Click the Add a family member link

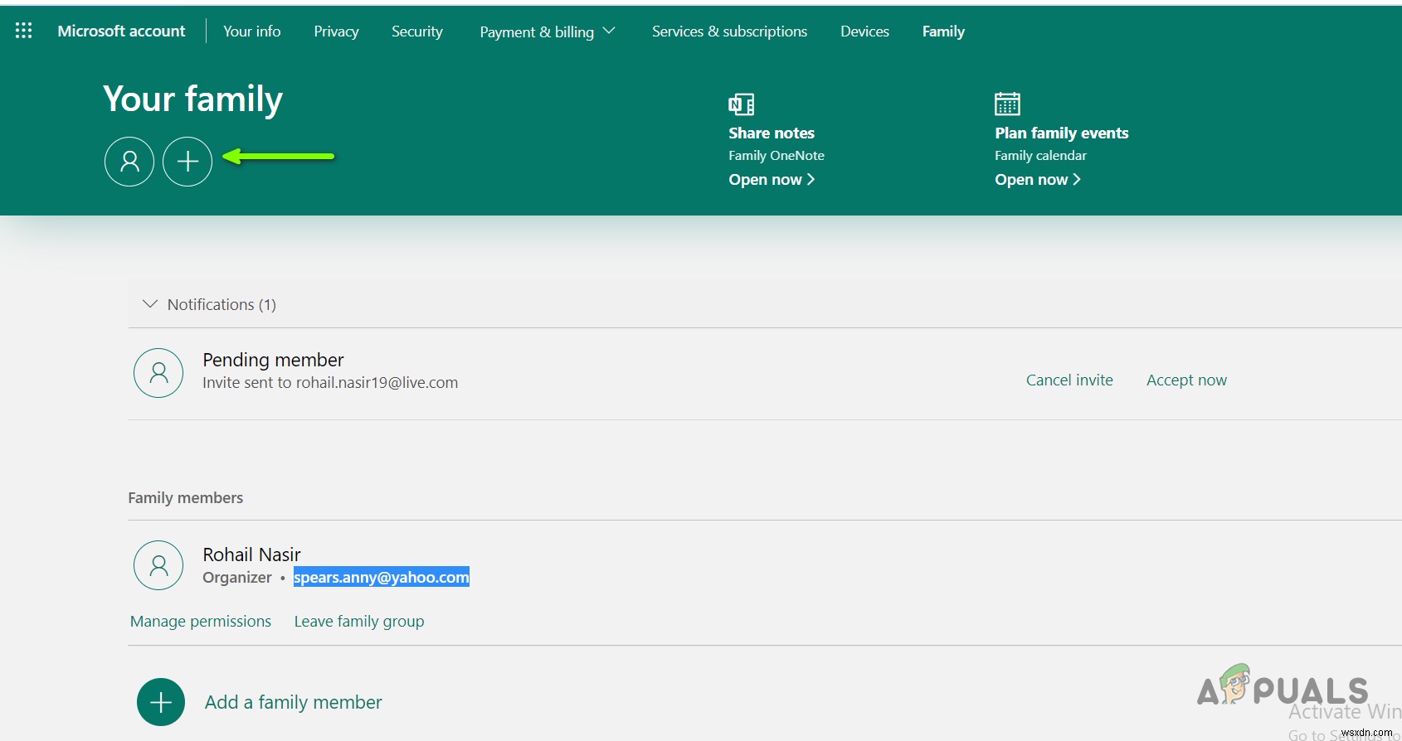pyautogui.click(x=294, y=703)
